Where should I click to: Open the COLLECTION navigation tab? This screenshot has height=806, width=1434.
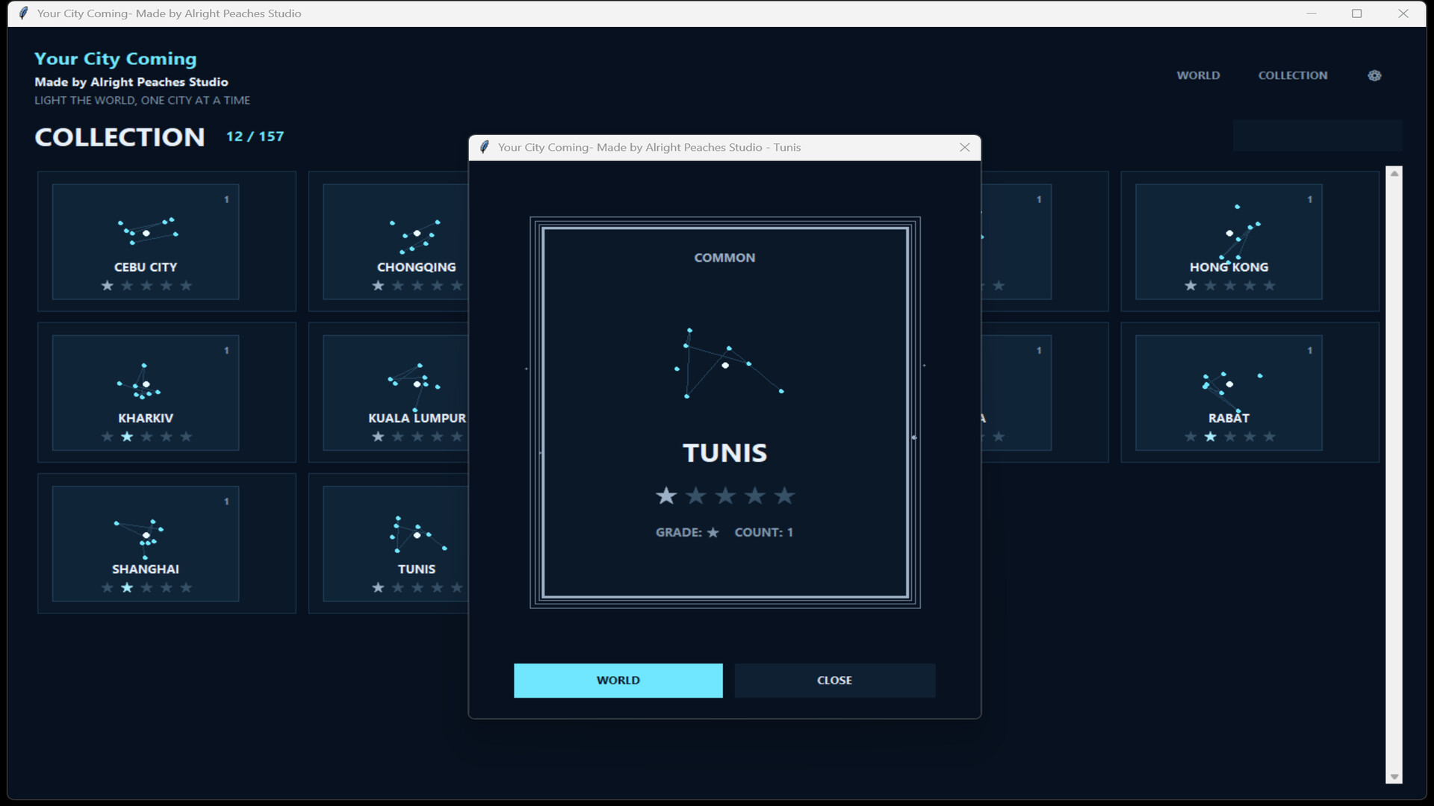(1292, 75)
